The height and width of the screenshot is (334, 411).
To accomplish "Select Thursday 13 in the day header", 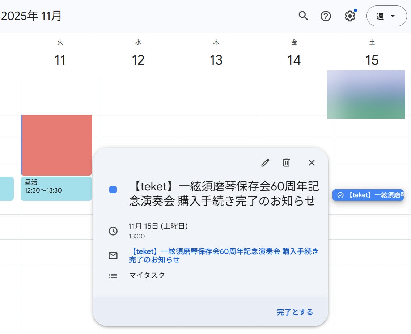I will point(216,60).
